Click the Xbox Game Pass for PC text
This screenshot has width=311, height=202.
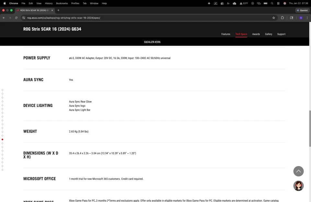coord(174,201)
